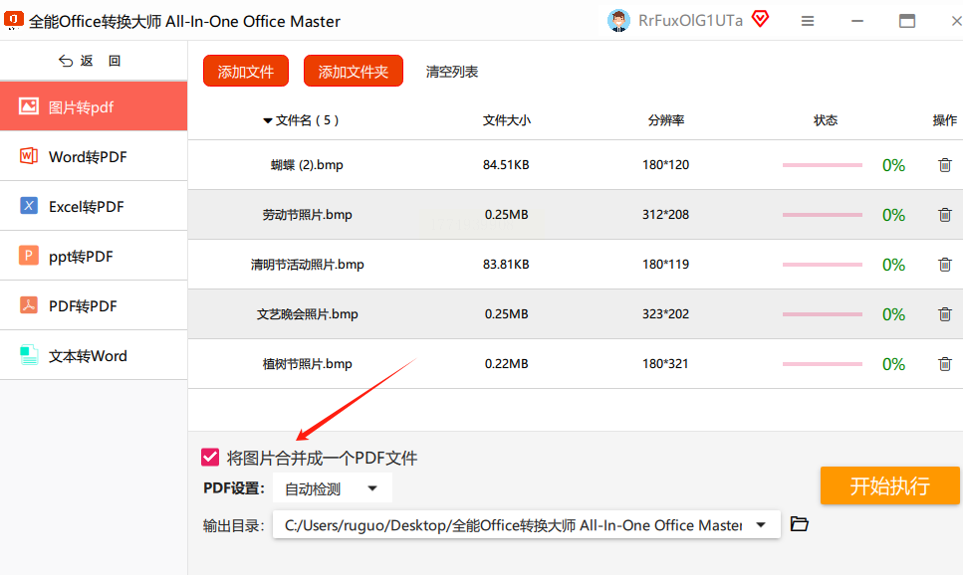
Task: Click the progress bar for 蝴蝶 (2).bmp
Action: (x=823, y=165)
